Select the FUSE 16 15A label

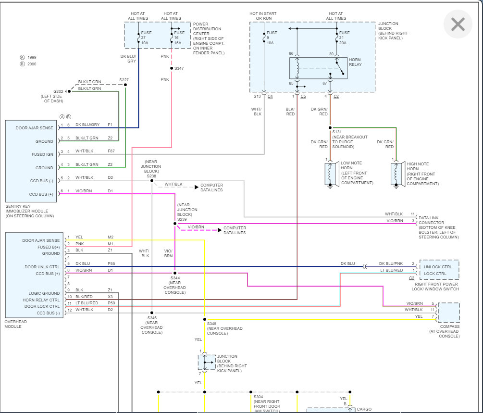[x=179, y=38]
